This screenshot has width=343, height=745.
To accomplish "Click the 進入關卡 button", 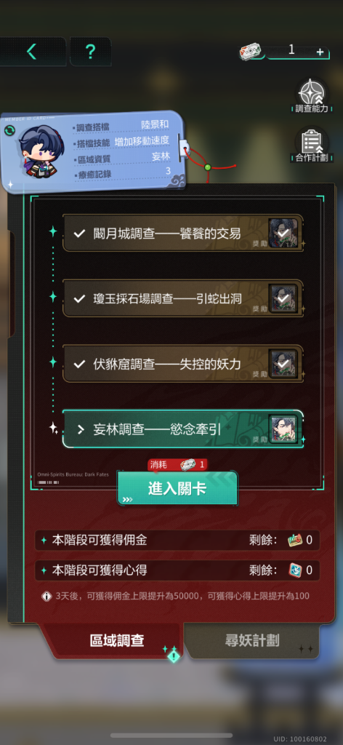I will coord(177,490).
